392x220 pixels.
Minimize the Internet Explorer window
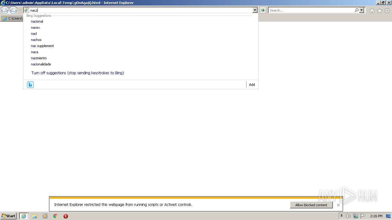point(378,3)
